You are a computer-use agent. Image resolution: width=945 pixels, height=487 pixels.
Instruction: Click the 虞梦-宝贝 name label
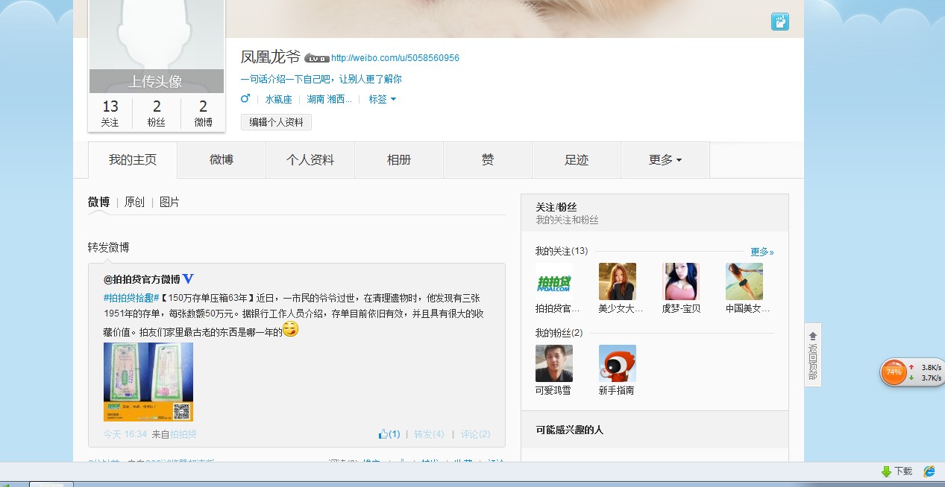(x=681, y=308)
